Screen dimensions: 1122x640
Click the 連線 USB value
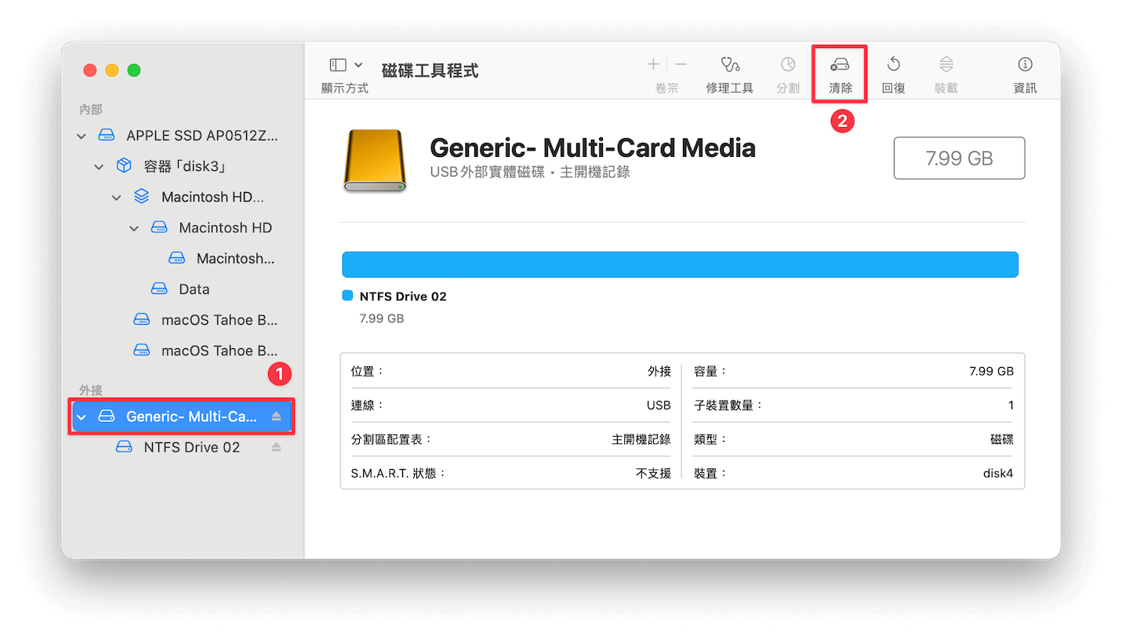(x=659, y=405)
